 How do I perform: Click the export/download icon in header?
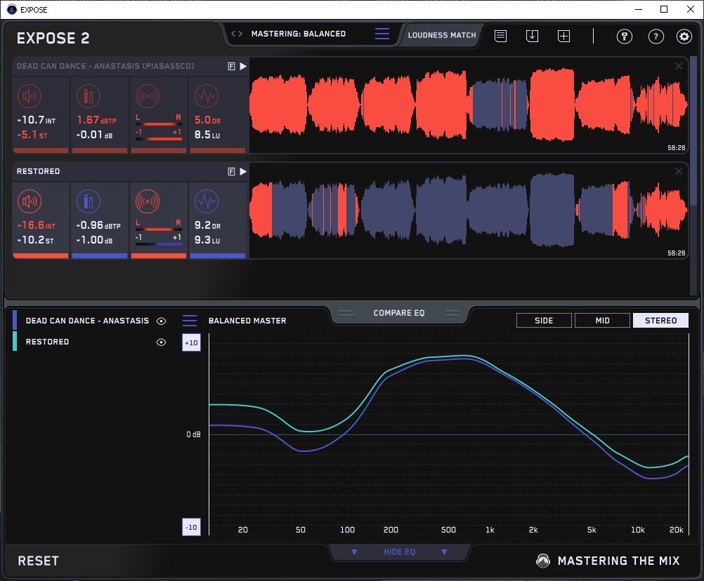click(532, 36)
